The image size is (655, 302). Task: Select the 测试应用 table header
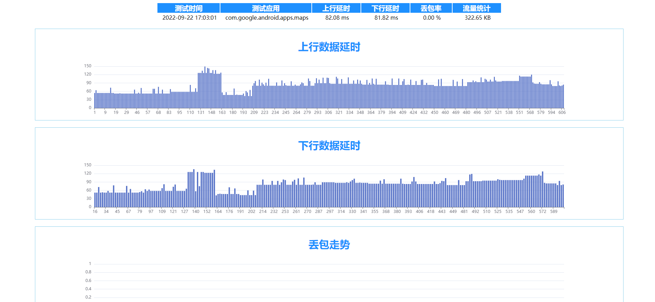(x=266, y=8)
